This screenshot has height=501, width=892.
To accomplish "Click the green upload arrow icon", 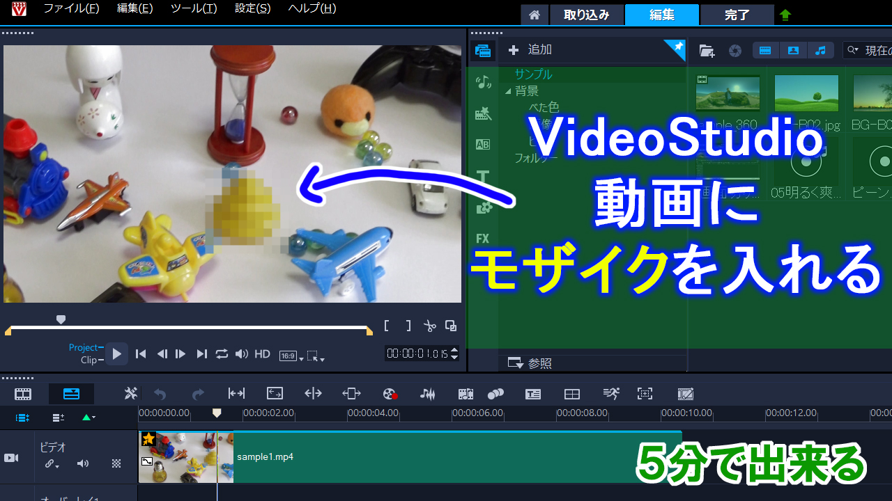I will [785, 15].
